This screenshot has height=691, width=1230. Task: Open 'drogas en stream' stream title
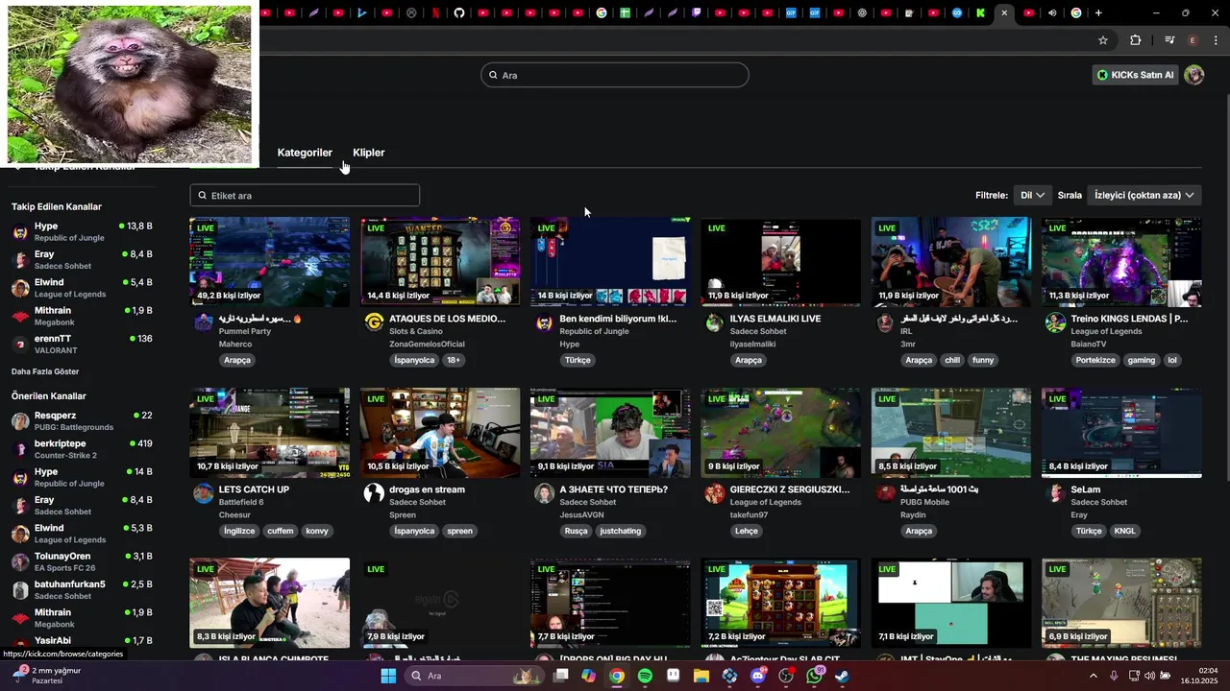pyautogui.click(x=427, y=489)
